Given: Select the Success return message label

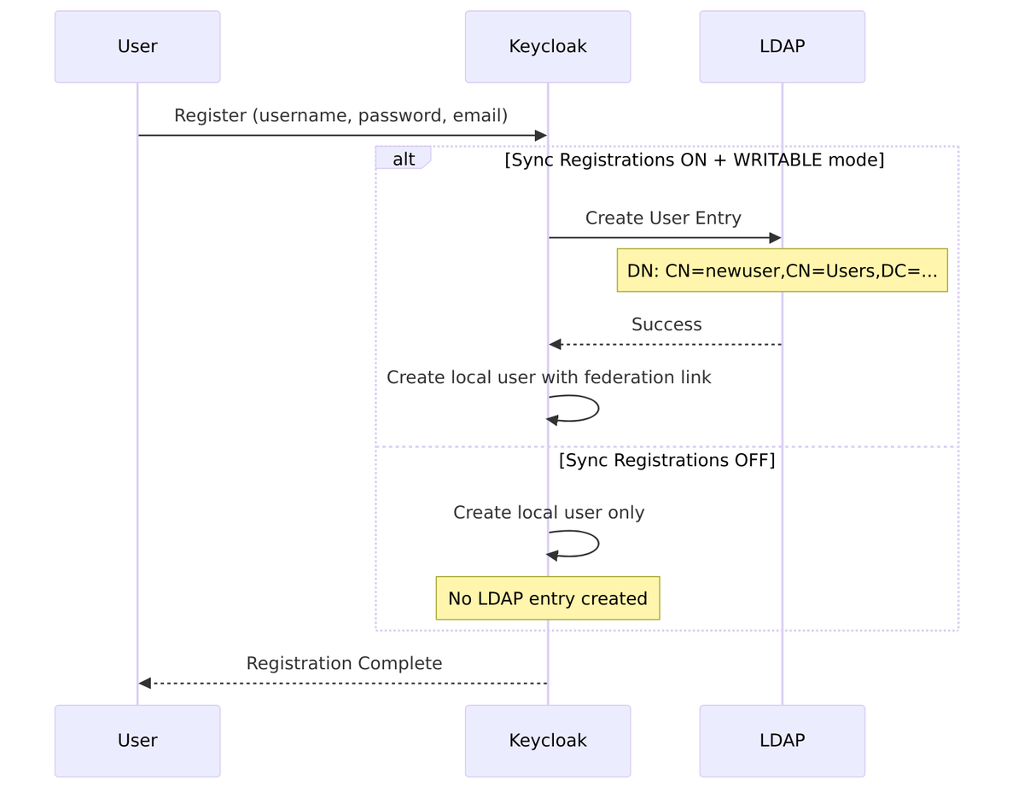Looking at the screenshot, I should [x=666, y=324].
